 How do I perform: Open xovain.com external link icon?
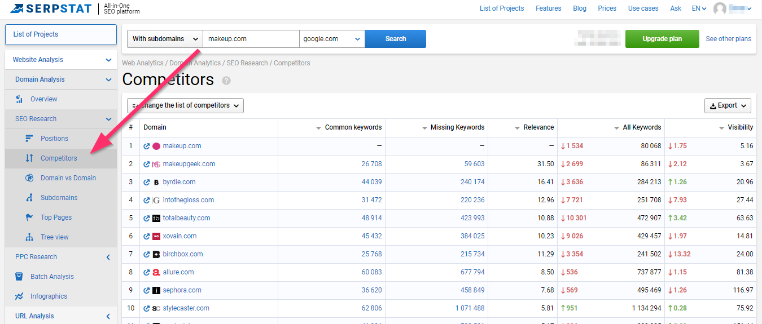(147, 236)
